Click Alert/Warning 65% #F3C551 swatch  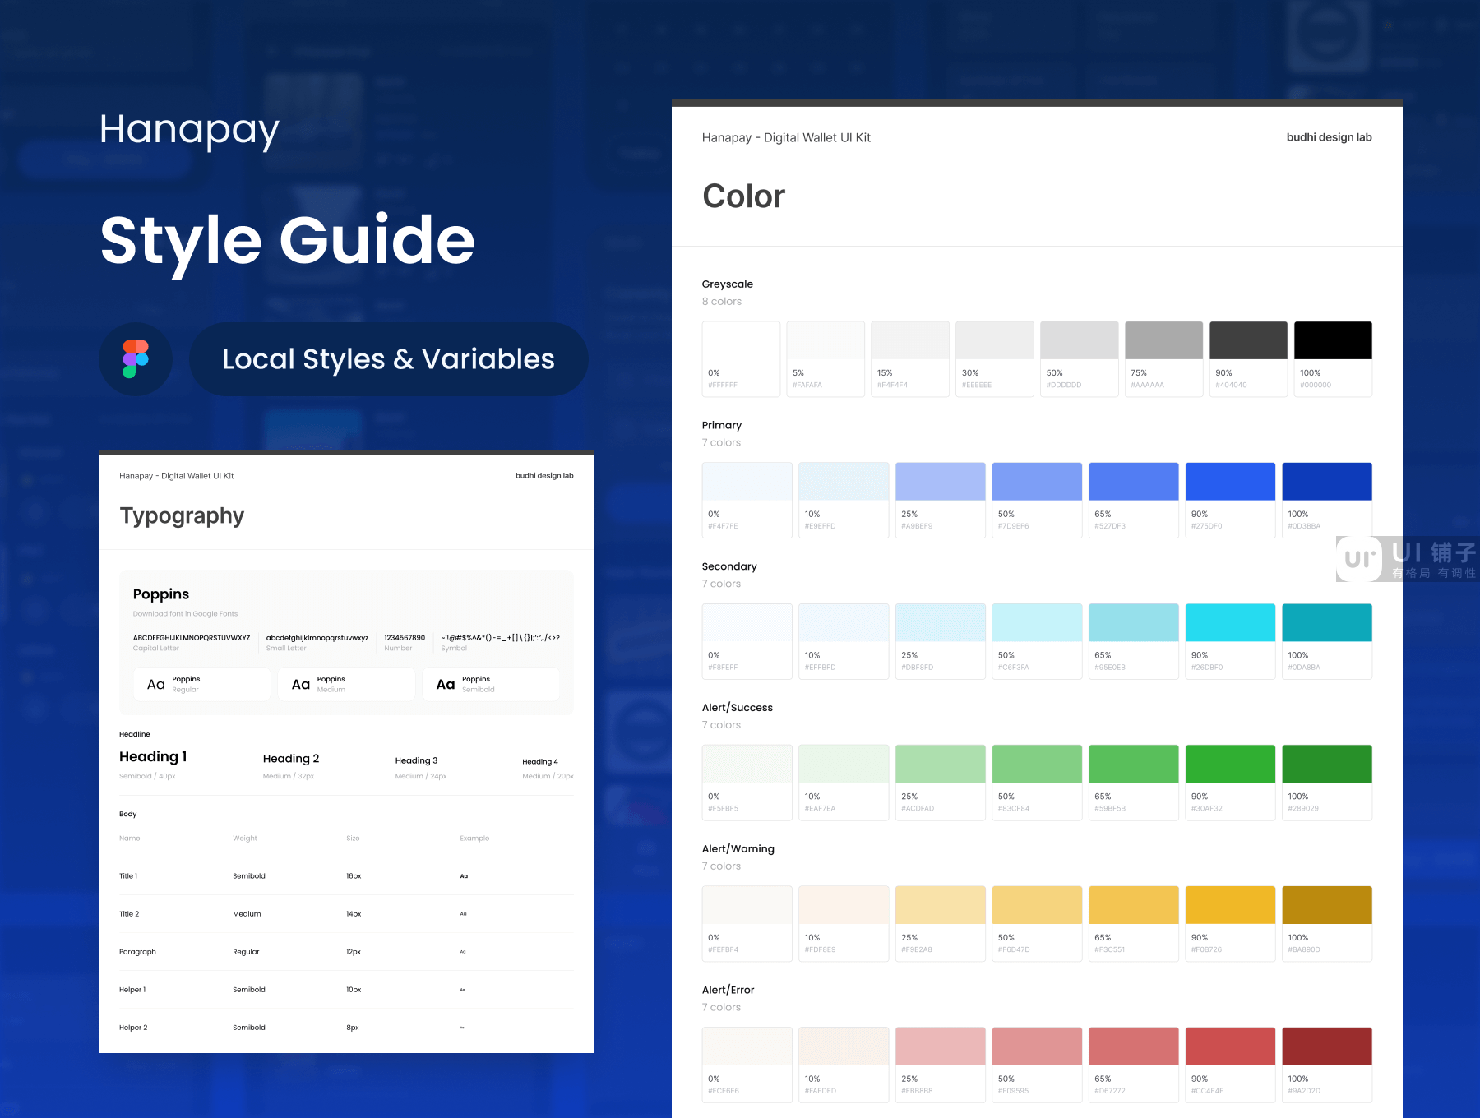pos(1134,924)
